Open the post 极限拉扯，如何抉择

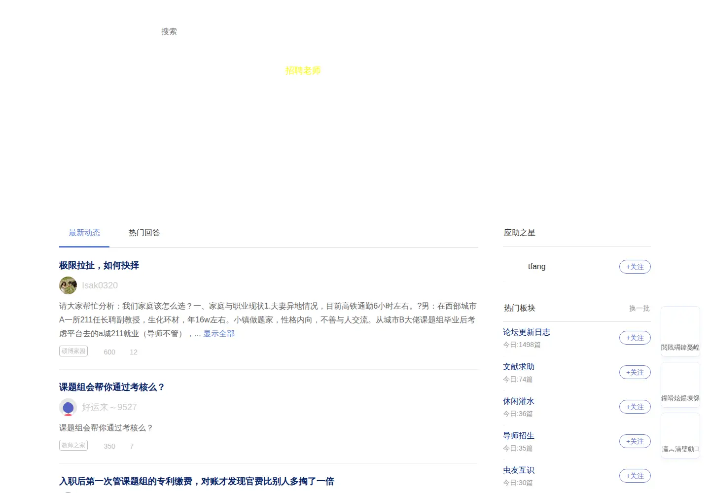point(99,265)
